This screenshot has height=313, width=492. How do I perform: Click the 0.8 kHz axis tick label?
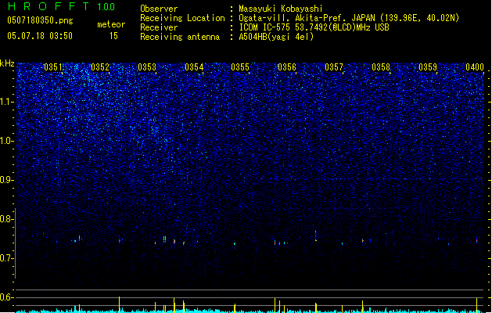pyautogui.click(x=6, y=219)
